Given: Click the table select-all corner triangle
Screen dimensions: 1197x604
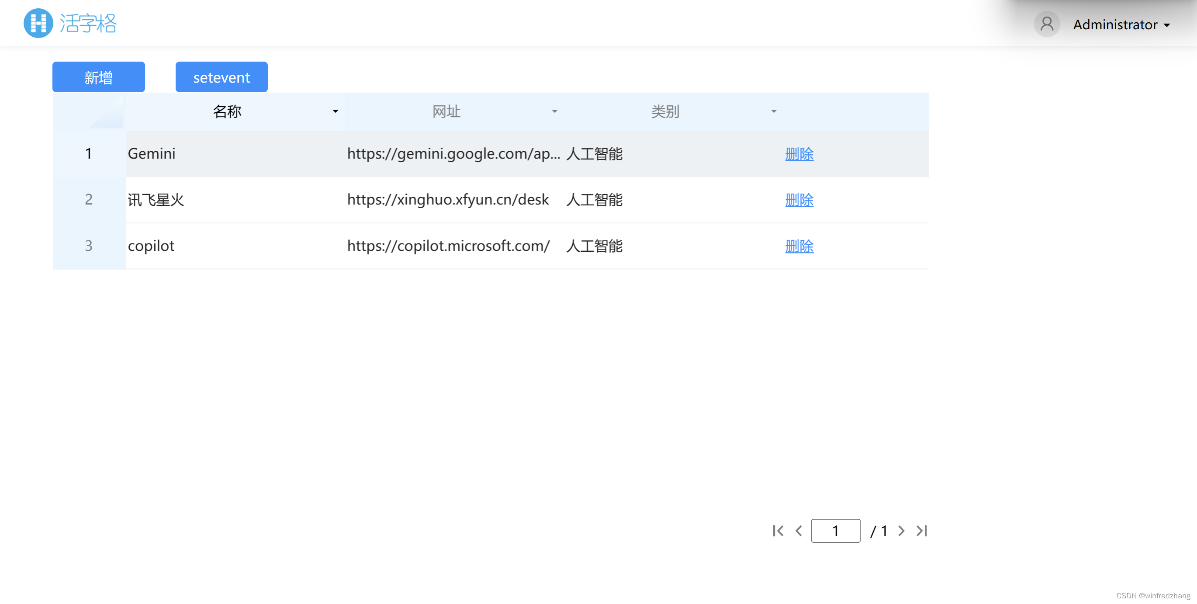Looking at the screenshot, I should tap(108, 114).
